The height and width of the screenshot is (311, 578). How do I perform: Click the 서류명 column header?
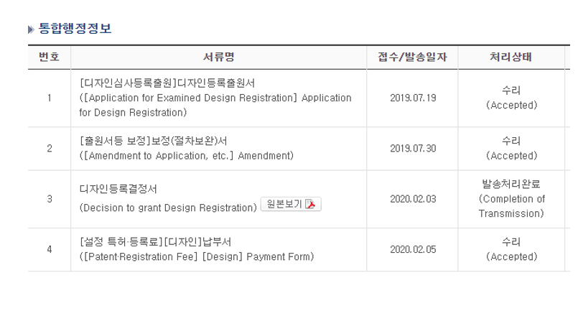click(x=218, y=57)
